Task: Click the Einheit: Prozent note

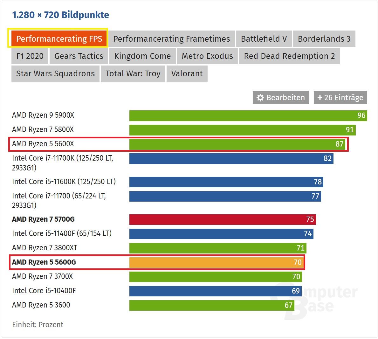Action: click(x=38, y=325)
